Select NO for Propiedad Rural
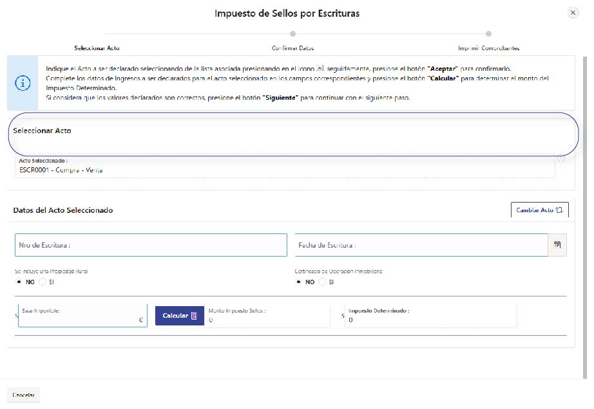 pyautogui.click(x=19, y=282)
